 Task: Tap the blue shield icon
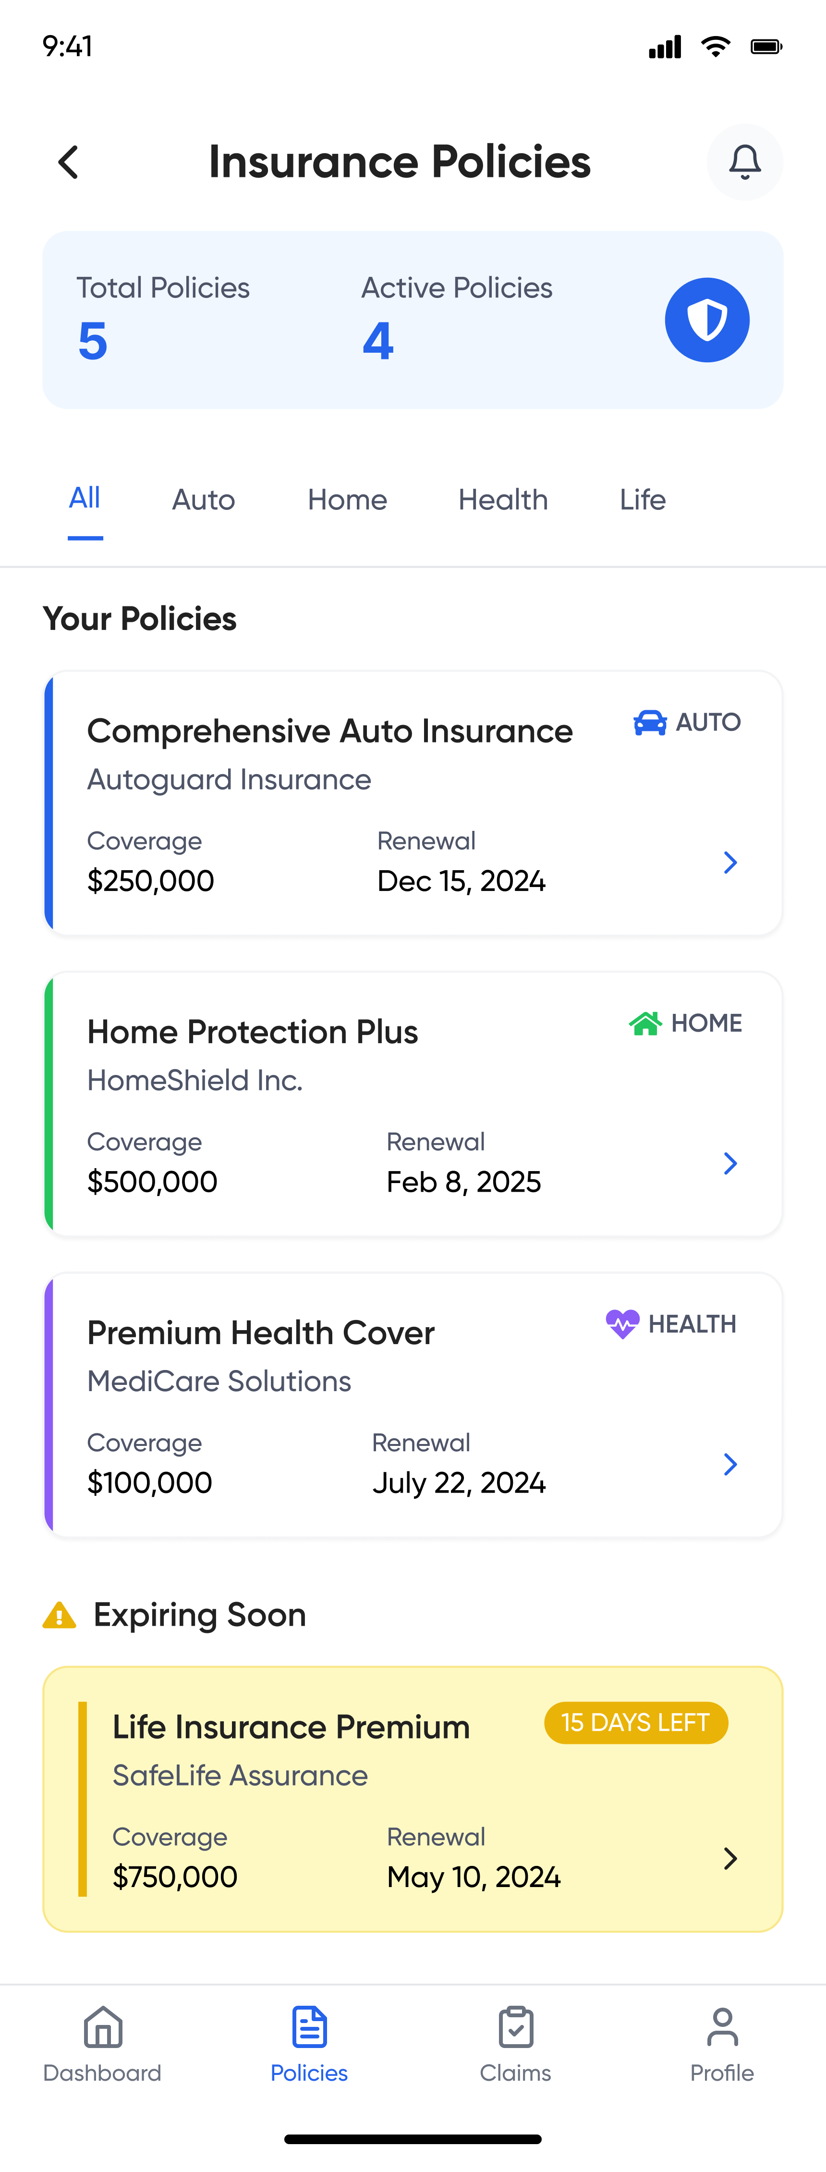706,321
